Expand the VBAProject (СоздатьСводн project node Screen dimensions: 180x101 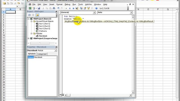point(28,38)
